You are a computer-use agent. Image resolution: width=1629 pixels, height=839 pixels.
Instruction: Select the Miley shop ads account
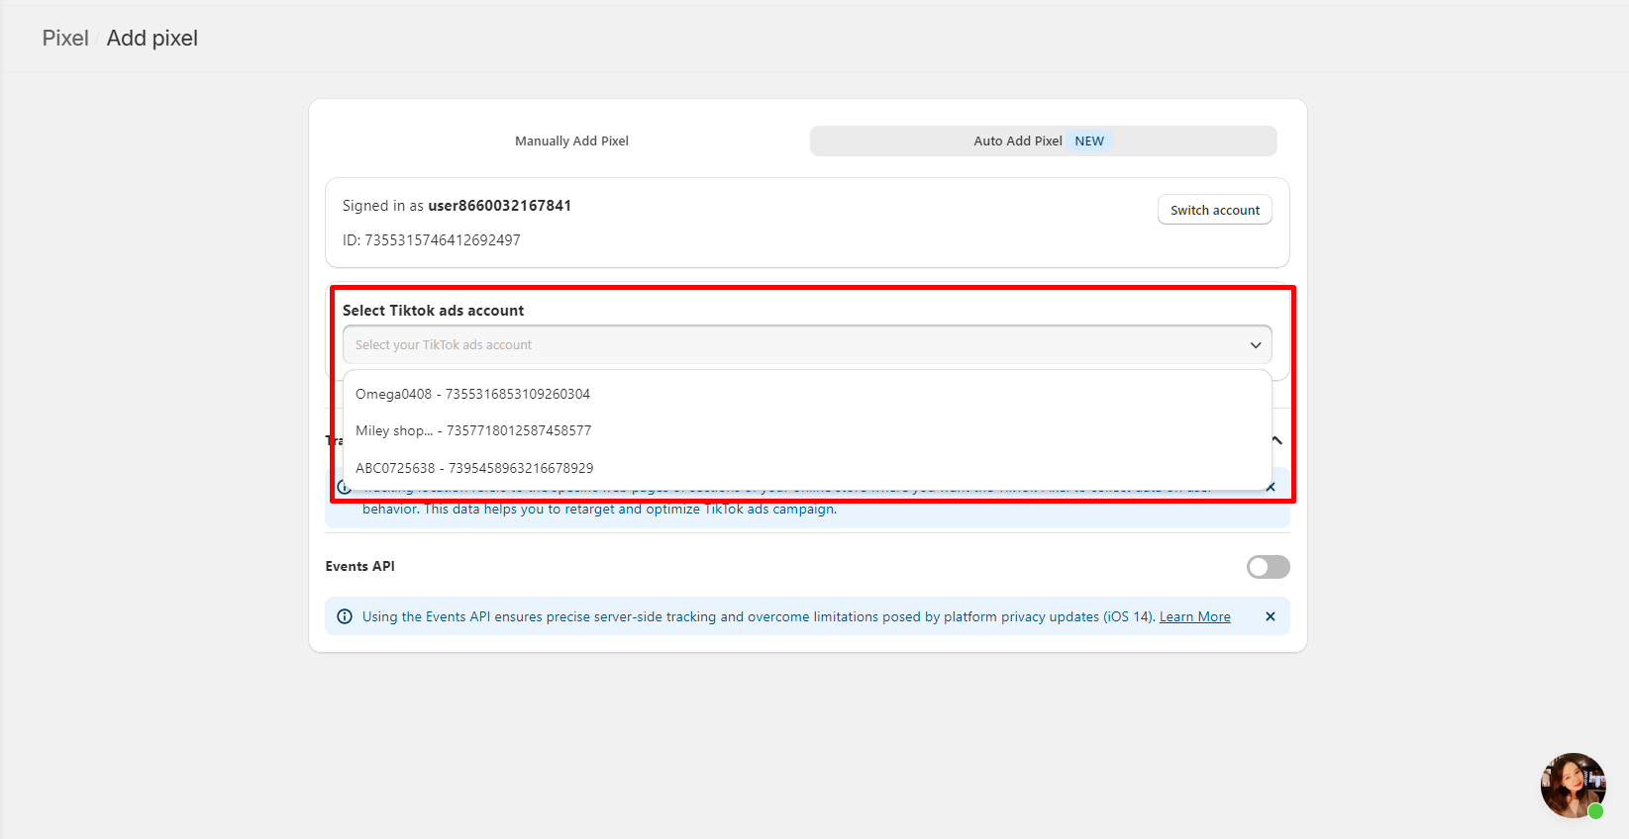pyautogui.click(x=473, y=430)
